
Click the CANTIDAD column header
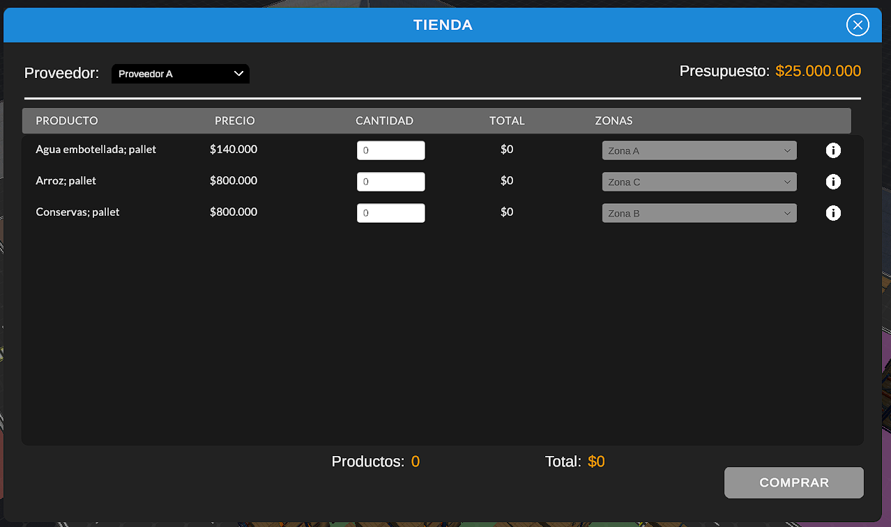coord(385,120)
